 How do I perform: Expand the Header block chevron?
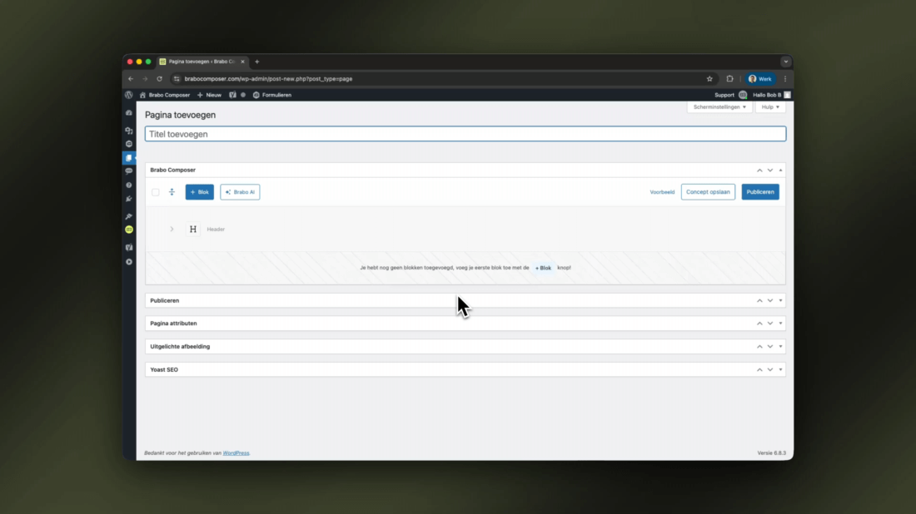tap(172, 230)
